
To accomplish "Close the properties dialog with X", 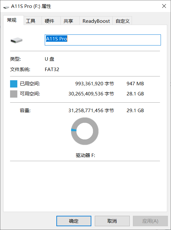I will (x=164, y=6).
